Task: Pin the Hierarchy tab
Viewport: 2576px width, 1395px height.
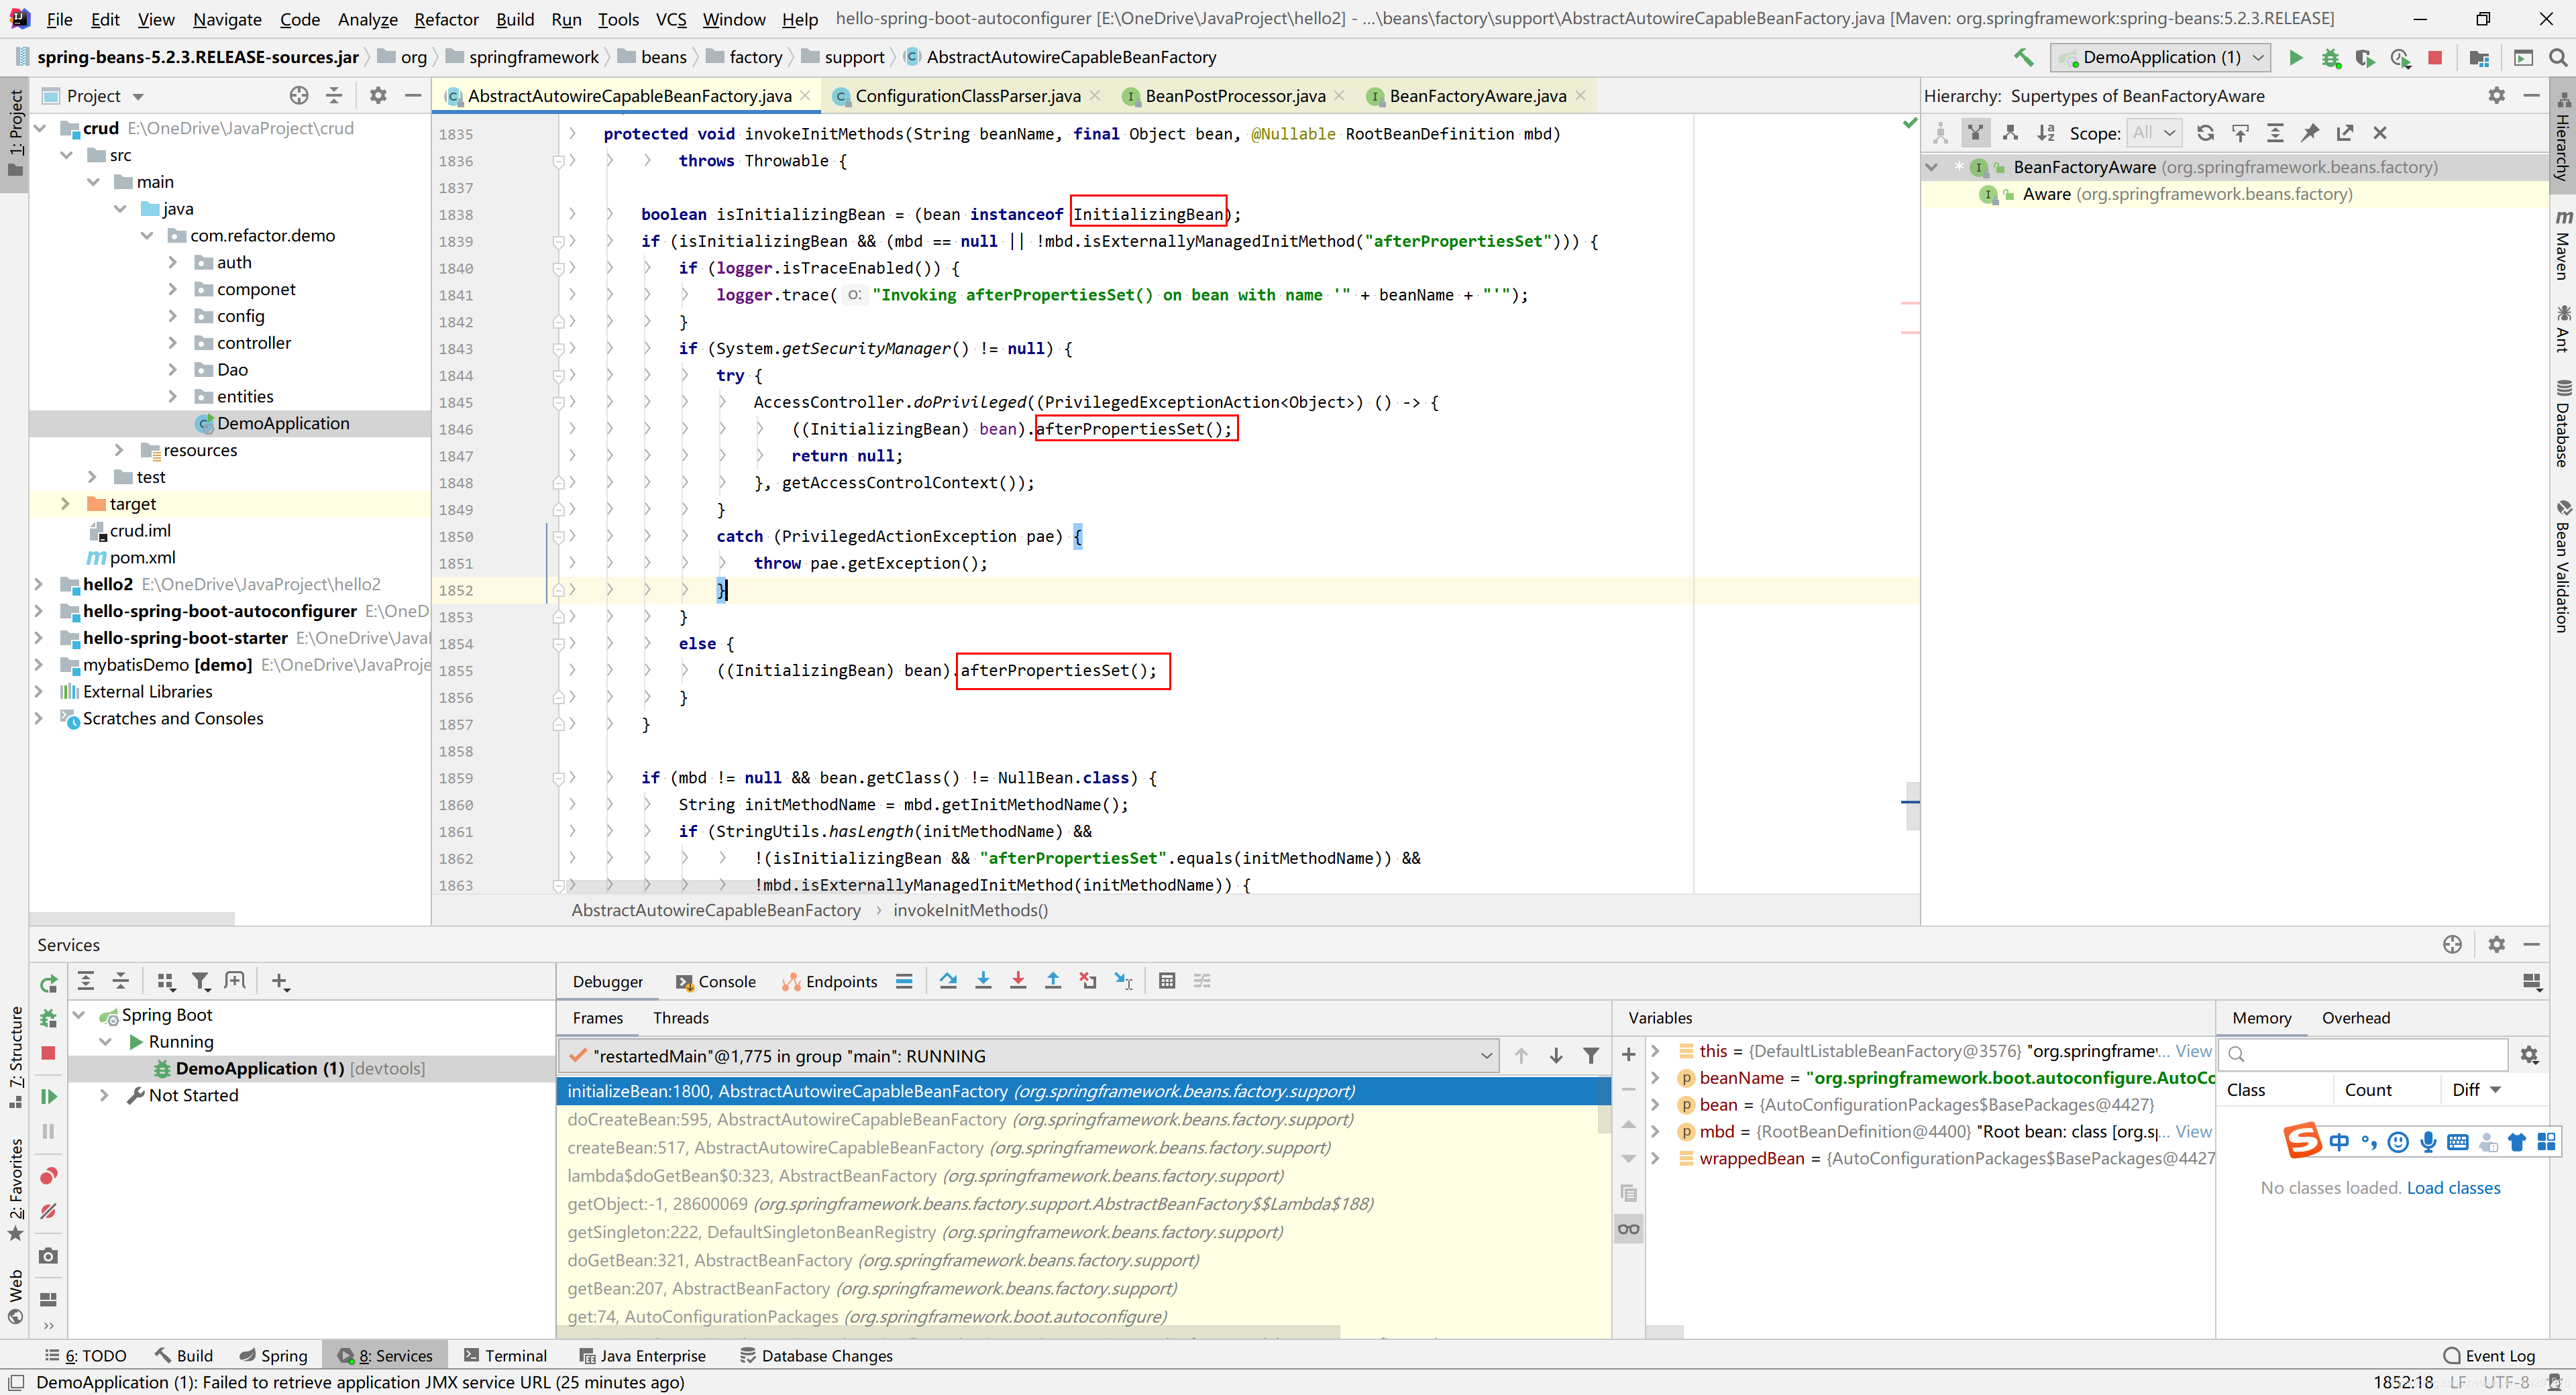Action: [x=2310, y=132]
